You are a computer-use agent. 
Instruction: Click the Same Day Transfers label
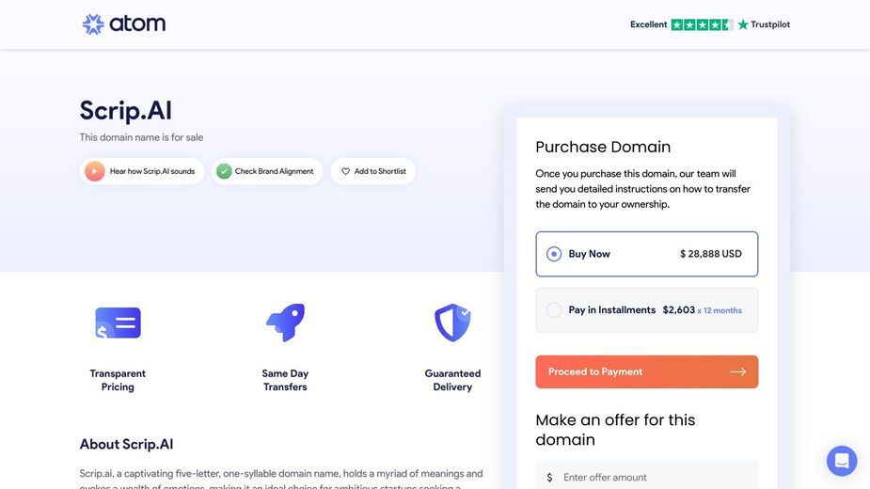coord(285,380)
